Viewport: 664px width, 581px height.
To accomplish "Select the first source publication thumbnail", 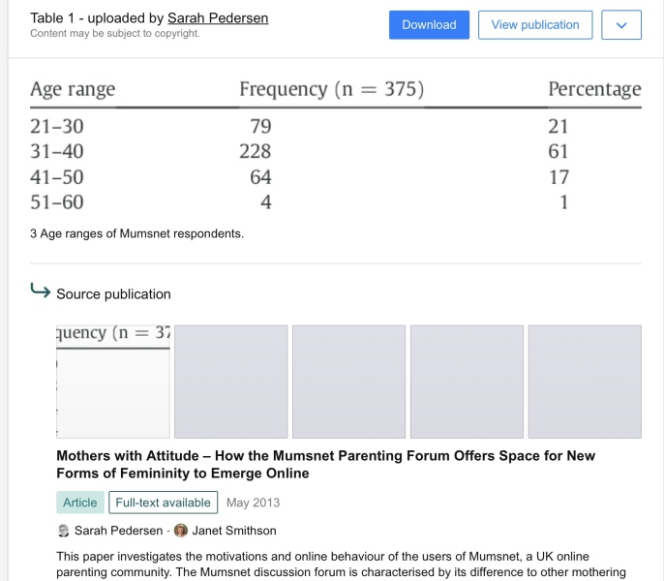I will point(113,381).
